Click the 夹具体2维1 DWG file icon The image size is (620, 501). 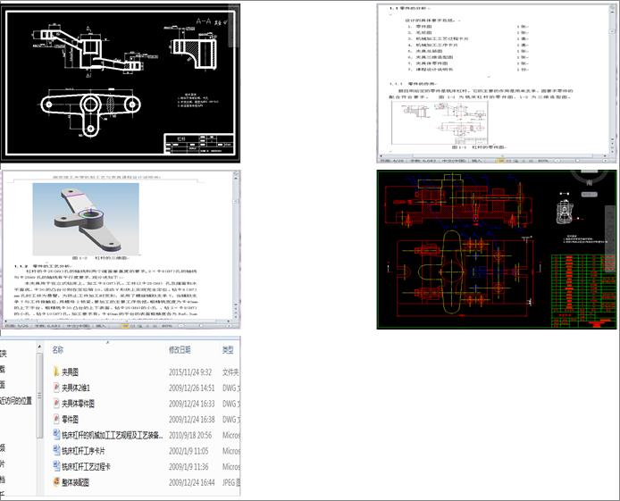[x=55, y=388]
